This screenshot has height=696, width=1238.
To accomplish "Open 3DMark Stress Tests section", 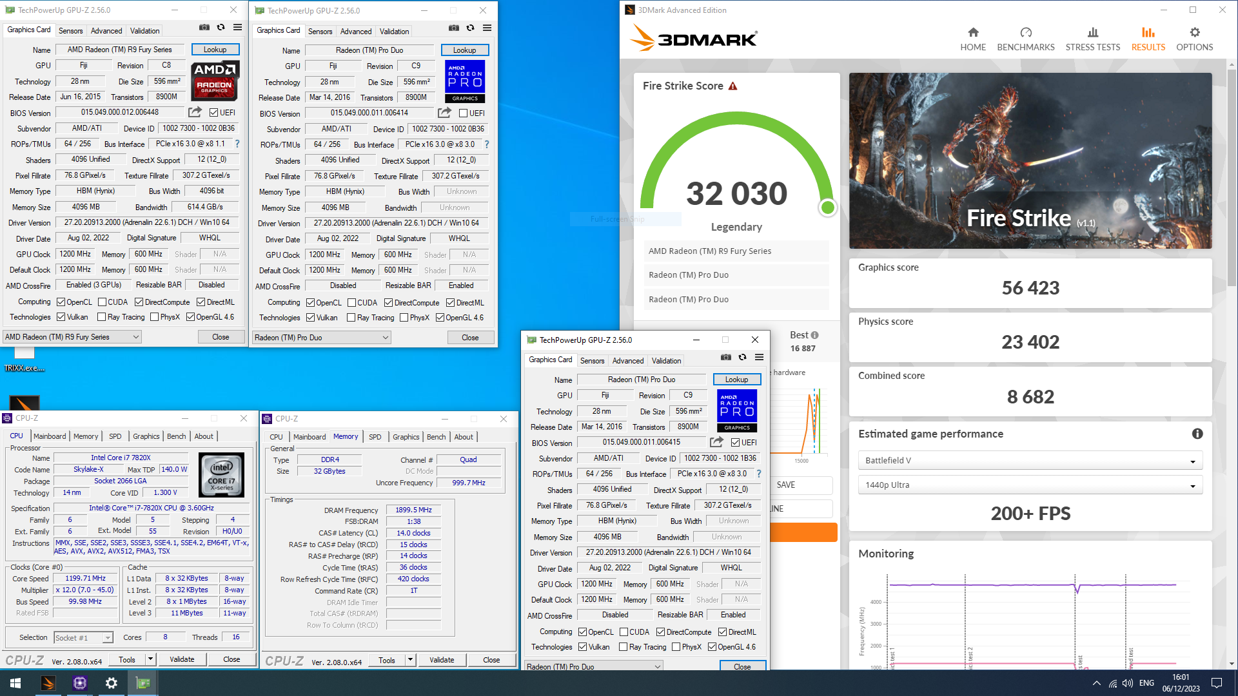I will point(1093,39).
